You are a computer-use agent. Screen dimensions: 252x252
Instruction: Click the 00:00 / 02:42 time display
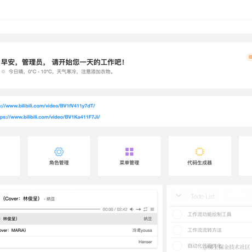click(x=115, y=209)
